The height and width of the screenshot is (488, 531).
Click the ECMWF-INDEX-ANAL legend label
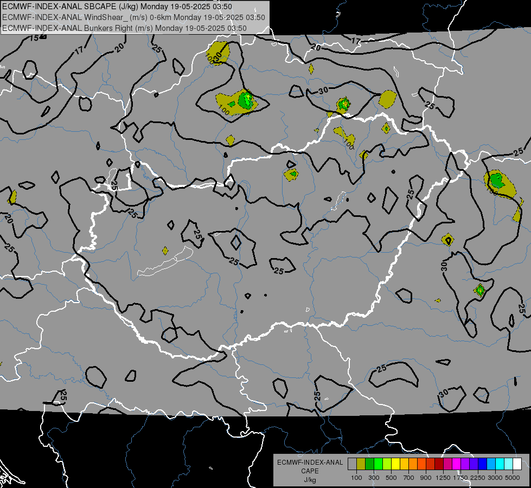point(310,463)
